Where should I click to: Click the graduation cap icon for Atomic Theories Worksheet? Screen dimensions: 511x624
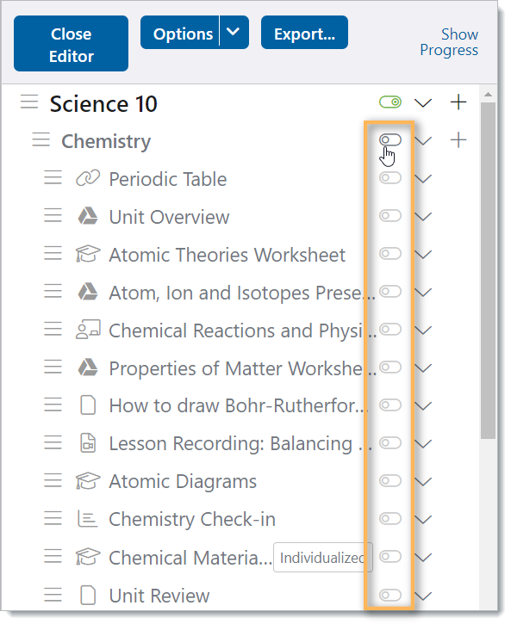tap(88, 254)
